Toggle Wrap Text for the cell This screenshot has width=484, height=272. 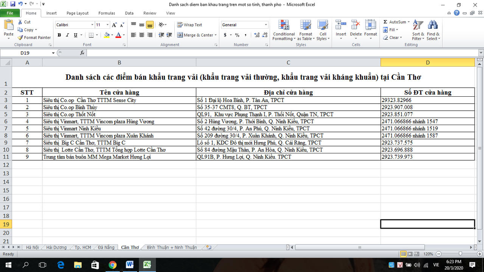point(190,25)
